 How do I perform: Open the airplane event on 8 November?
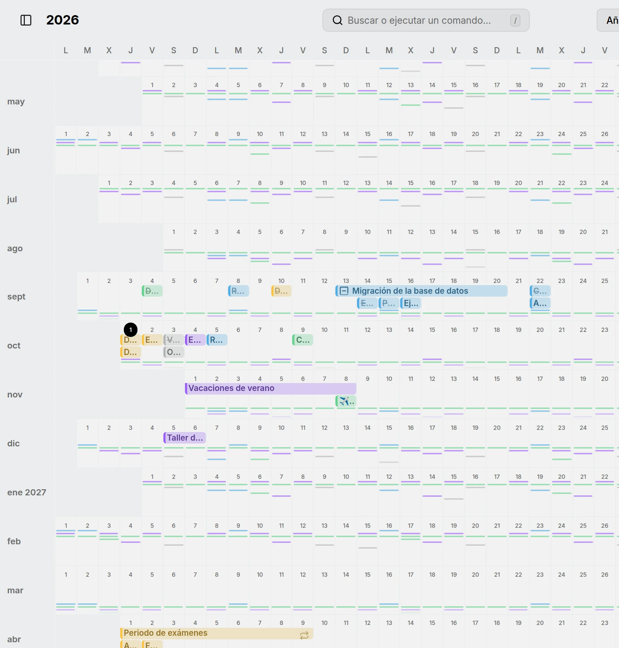346,401
